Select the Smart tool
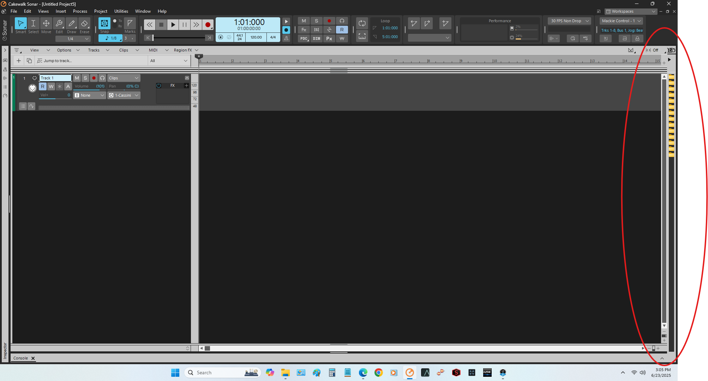 (x=20, y=24)
